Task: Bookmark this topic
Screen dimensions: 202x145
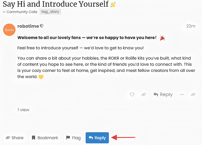Action: tap(45, 138)
